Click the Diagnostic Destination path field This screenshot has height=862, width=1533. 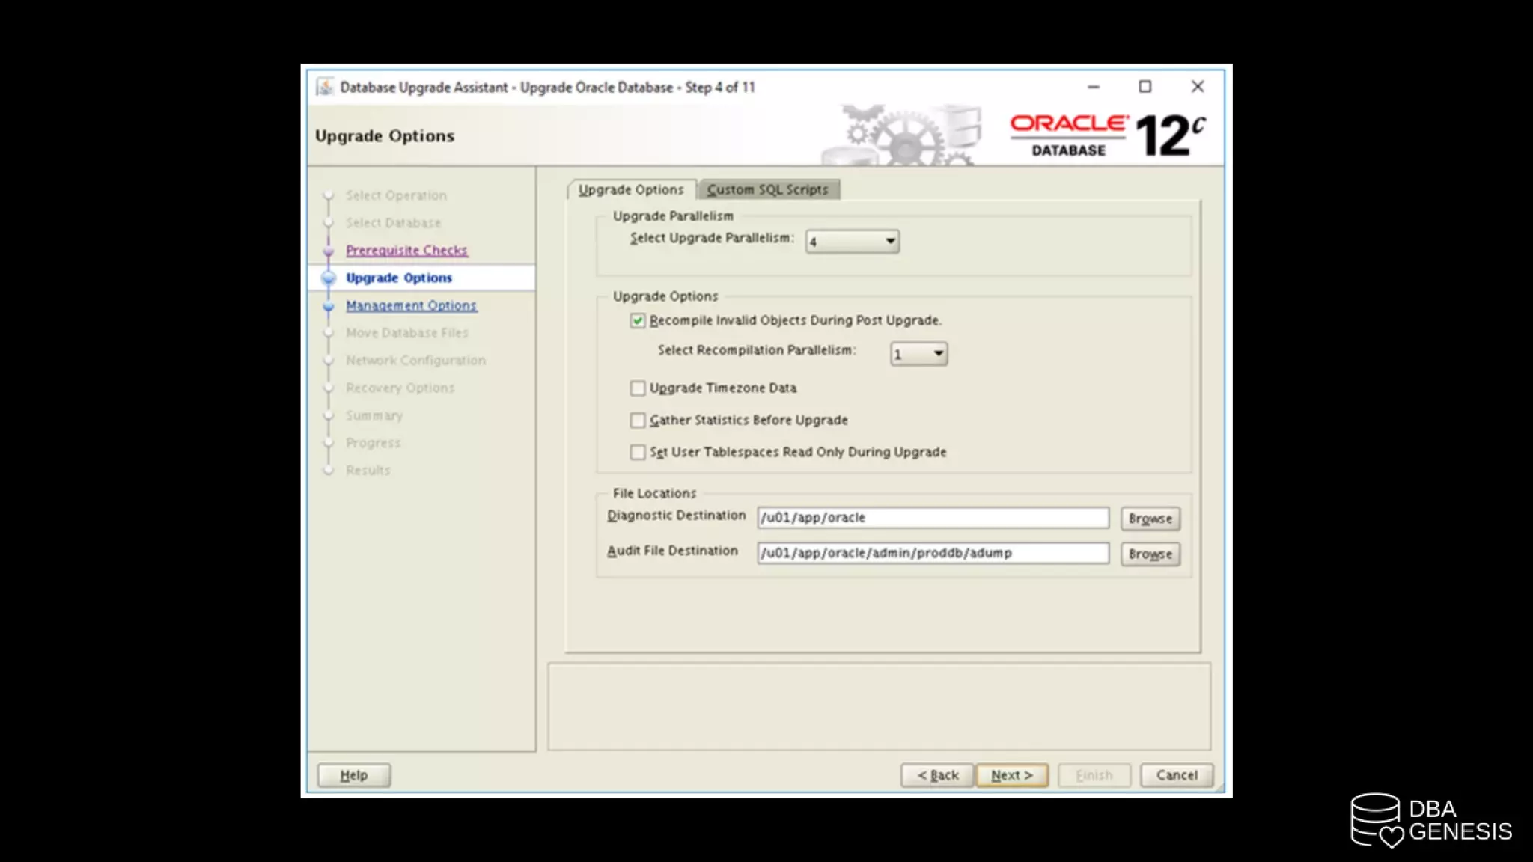point(932,517)
